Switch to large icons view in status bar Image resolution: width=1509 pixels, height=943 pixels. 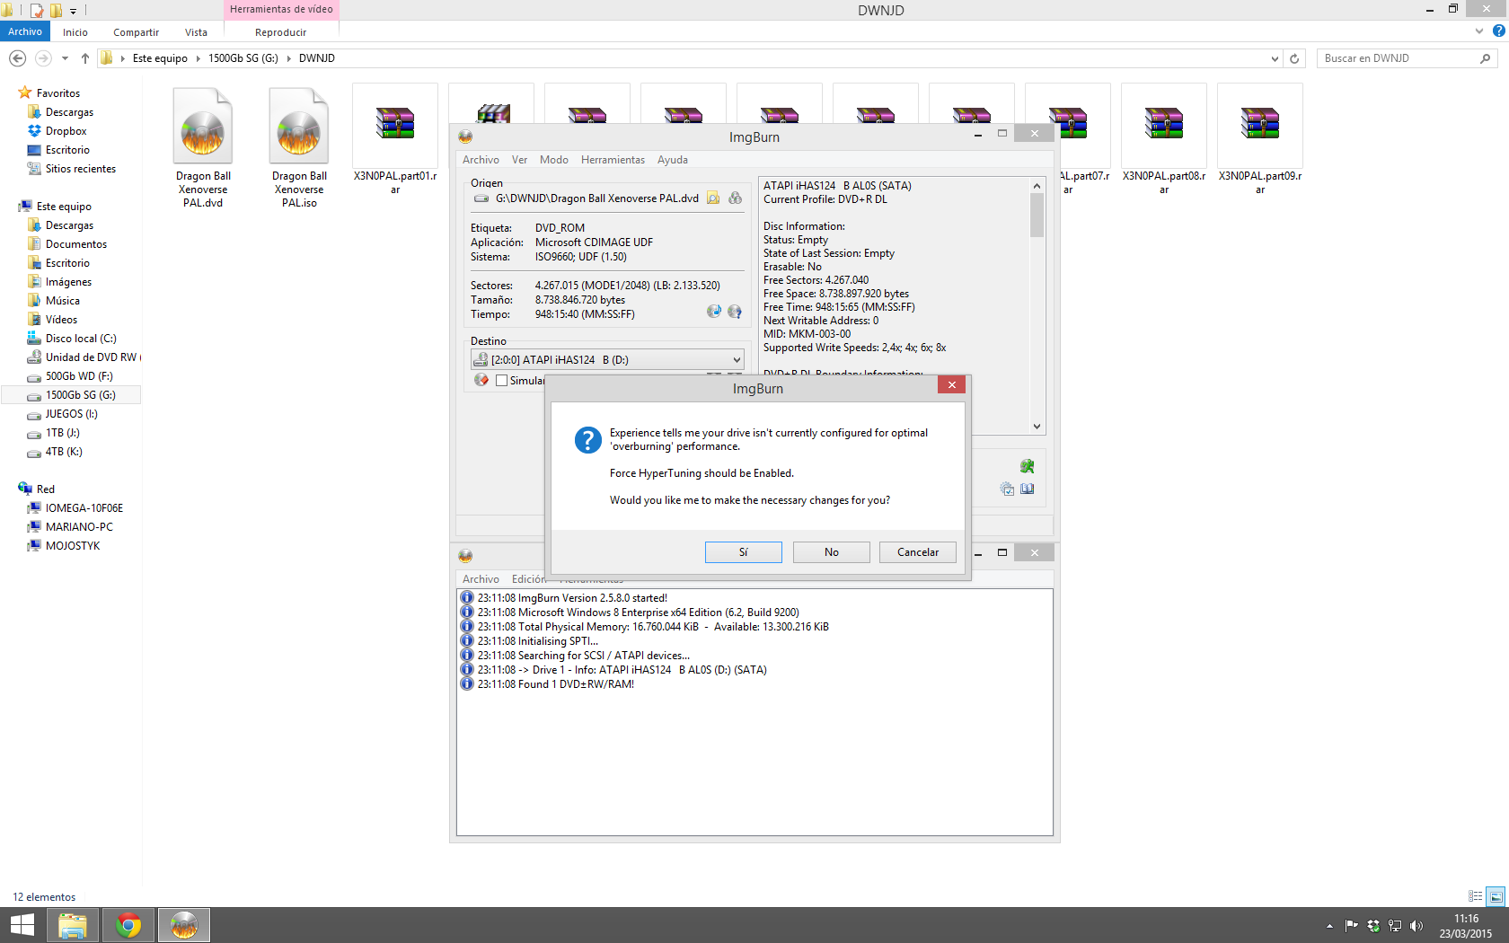[1496, 896]
